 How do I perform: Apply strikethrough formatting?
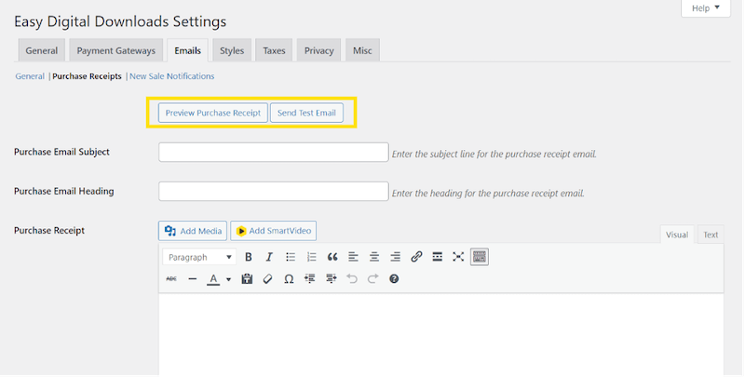171,278
